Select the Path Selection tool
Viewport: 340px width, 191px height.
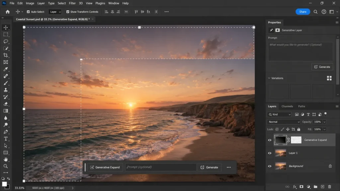(x=6, y=146)
